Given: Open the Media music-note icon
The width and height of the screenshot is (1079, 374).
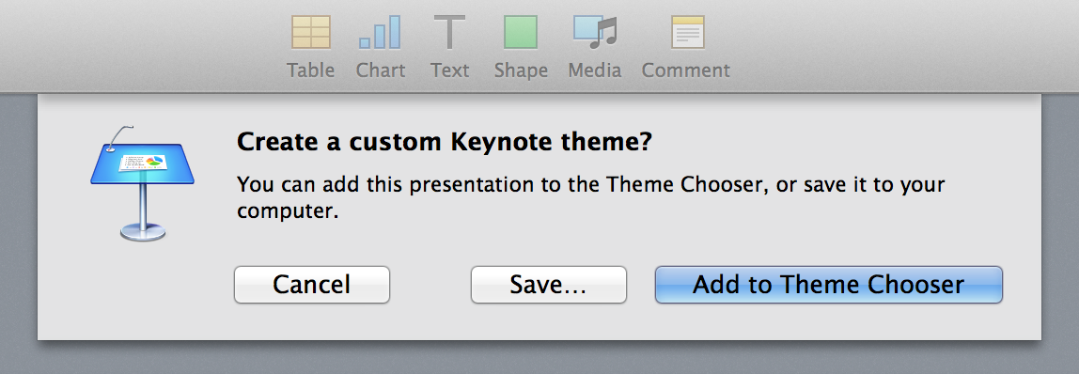Looking at the screenshot, I should coord(595,32).
